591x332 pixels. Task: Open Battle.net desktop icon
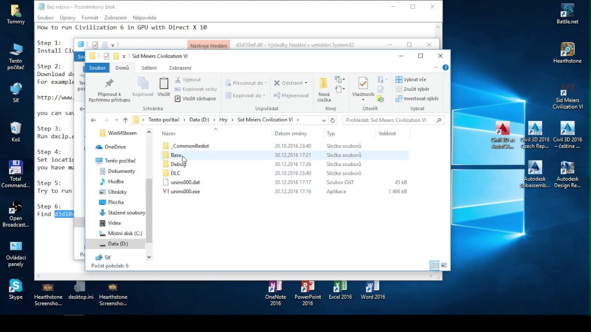pyautogui.click(x=567, y=14)
